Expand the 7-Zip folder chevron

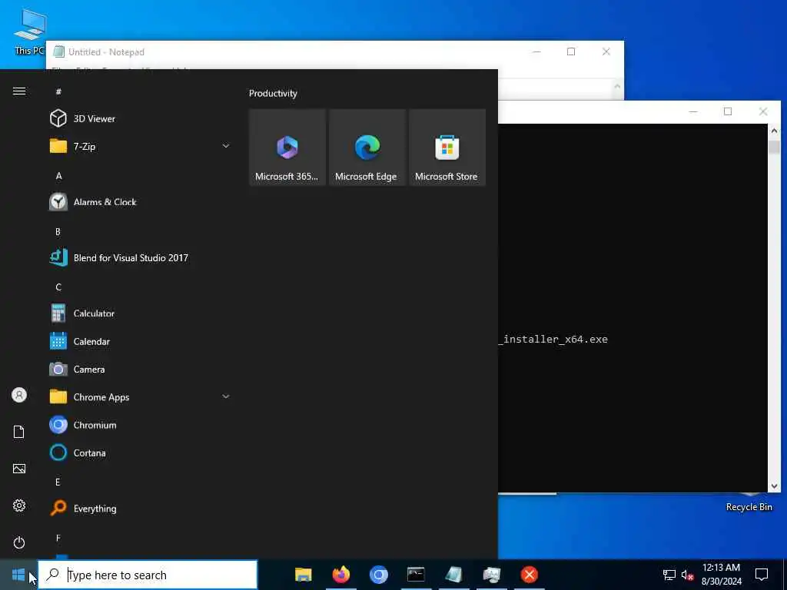point(226,146)
